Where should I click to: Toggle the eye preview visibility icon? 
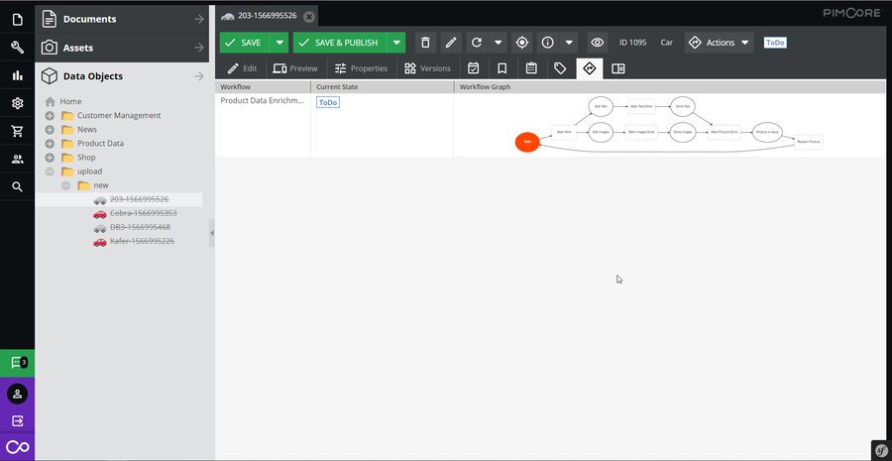597,43
